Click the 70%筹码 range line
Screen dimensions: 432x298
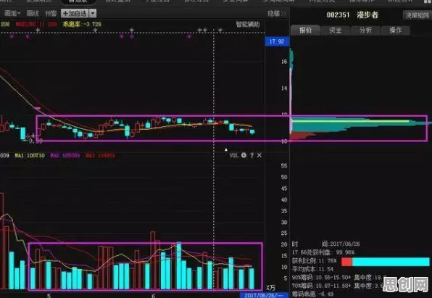338,286
